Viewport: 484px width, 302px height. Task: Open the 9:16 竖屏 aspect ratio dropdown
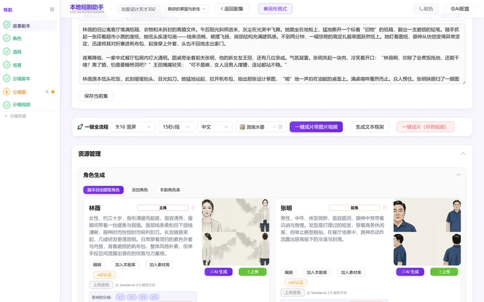(x=133, y=127)
